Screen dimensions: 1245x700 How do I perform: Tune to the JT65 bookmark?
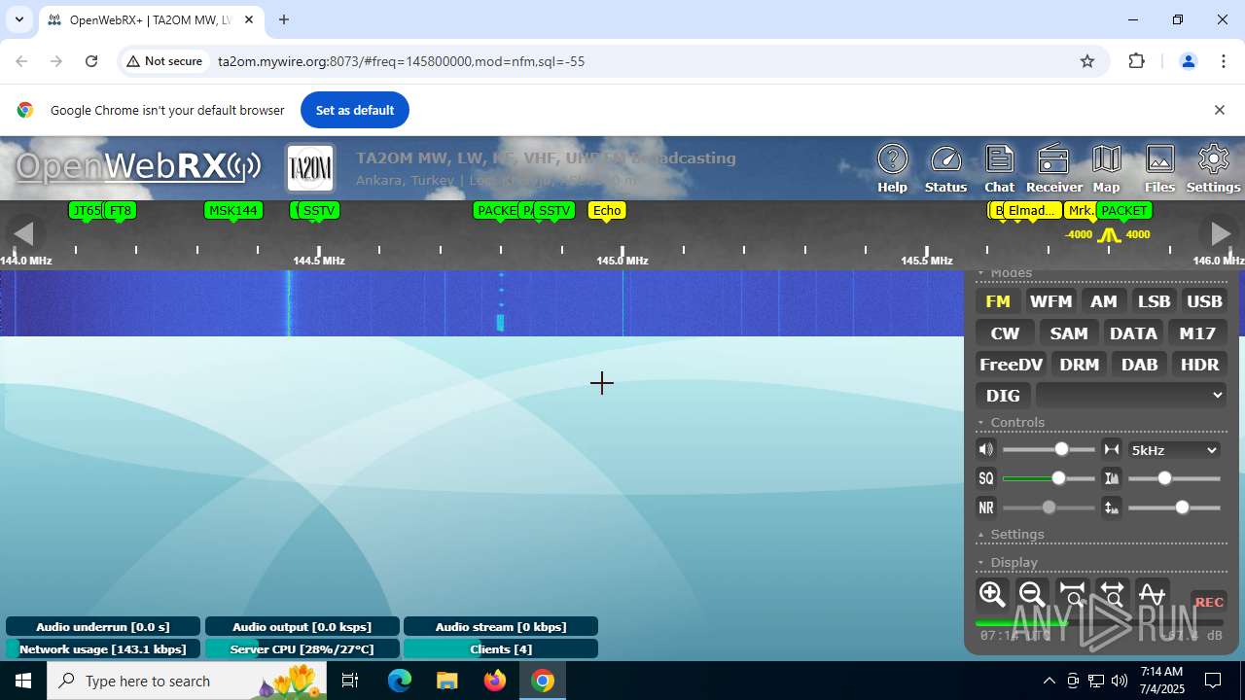pos(86,210)
